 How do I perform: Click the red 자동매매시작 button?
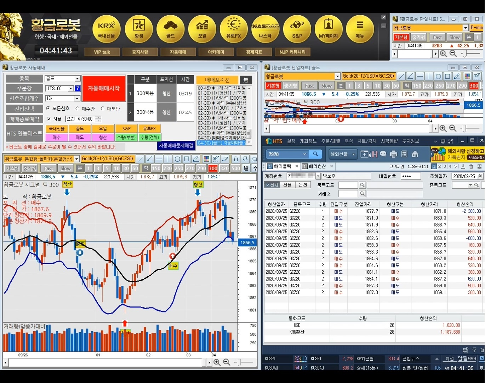[x=104, y=88]
